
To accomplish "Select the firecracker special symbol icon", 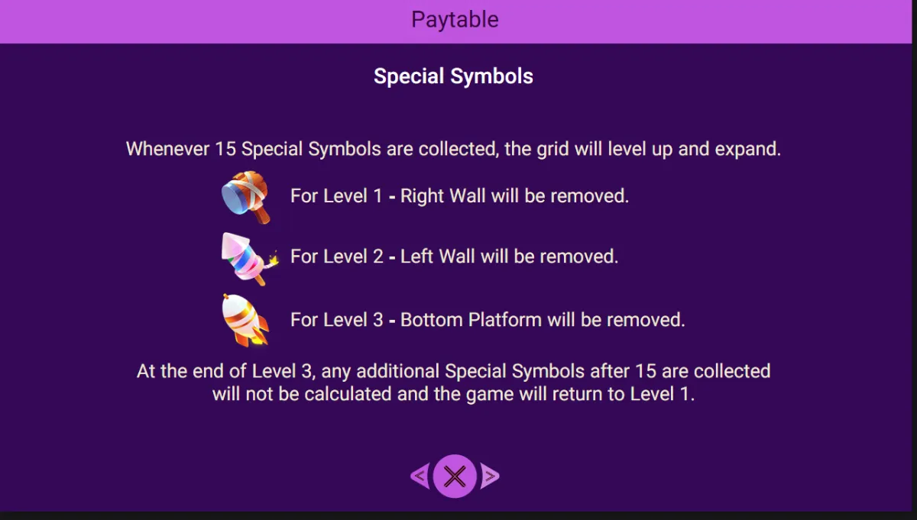I will (x=250, y=258).
